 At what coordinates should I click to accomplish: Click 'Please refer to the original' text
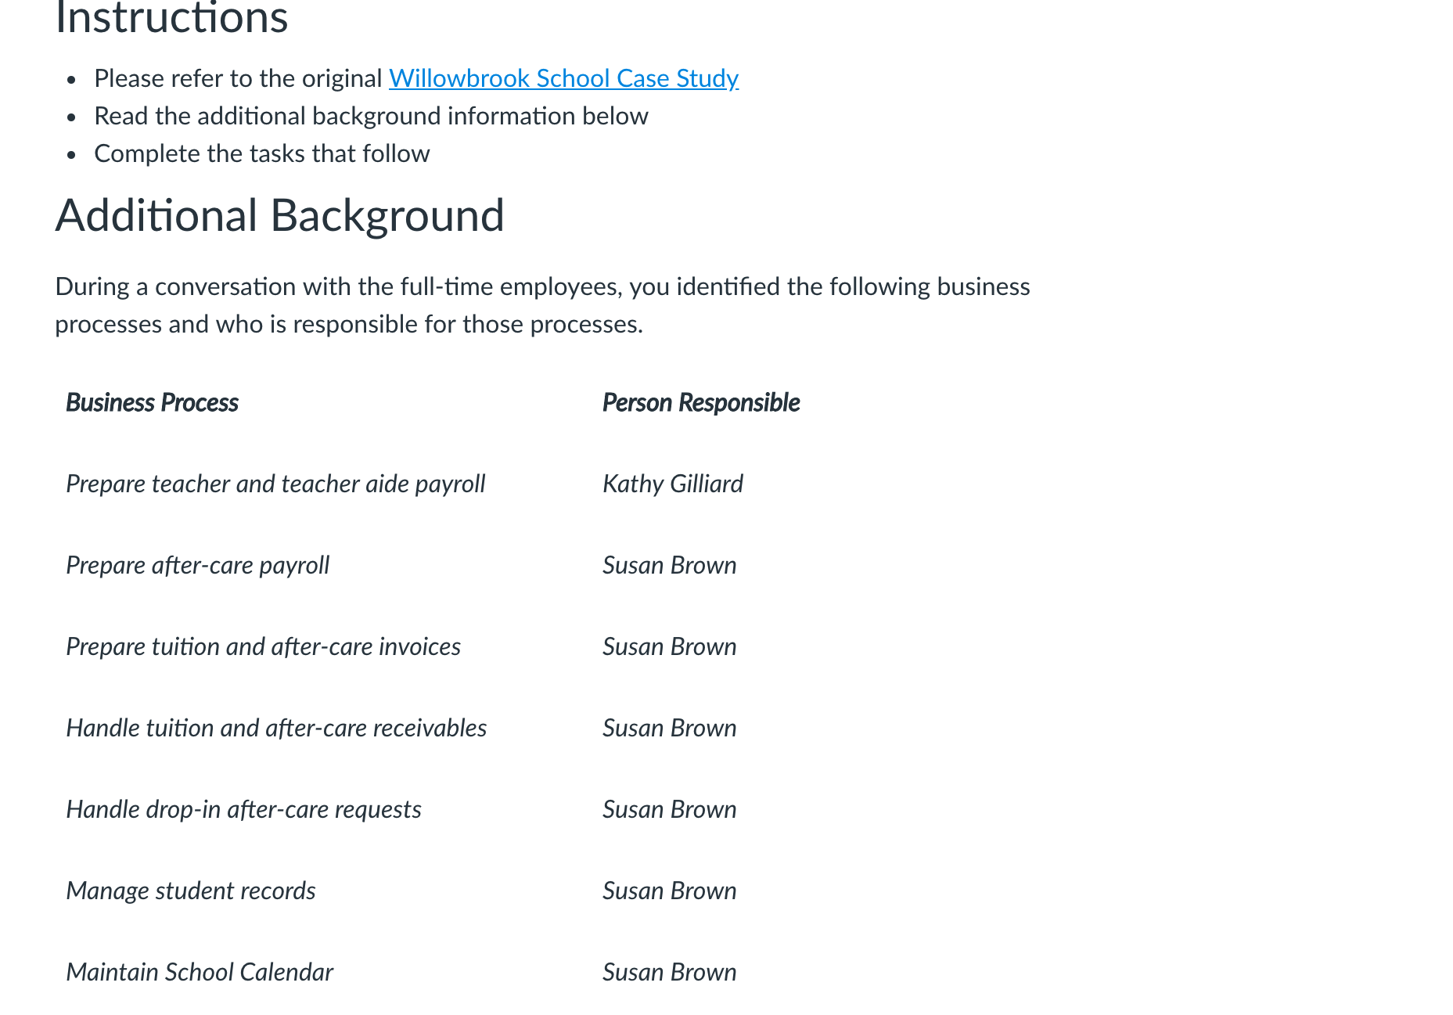pos(238,78)
